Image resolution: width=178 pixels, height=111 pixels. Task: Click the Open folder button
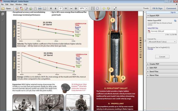[x=6, y=9]
